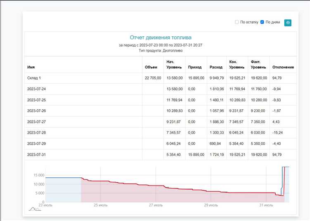This screenshot has height=221, width=310.
Task: Click the small chart logo icon
Action: pyautogui.click(x=34, y=209)
